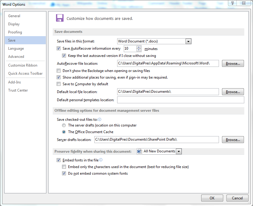Click info icon next to Embed fonts in the file
The height and width of the screenshot is (206, 253).
[101, 160]
